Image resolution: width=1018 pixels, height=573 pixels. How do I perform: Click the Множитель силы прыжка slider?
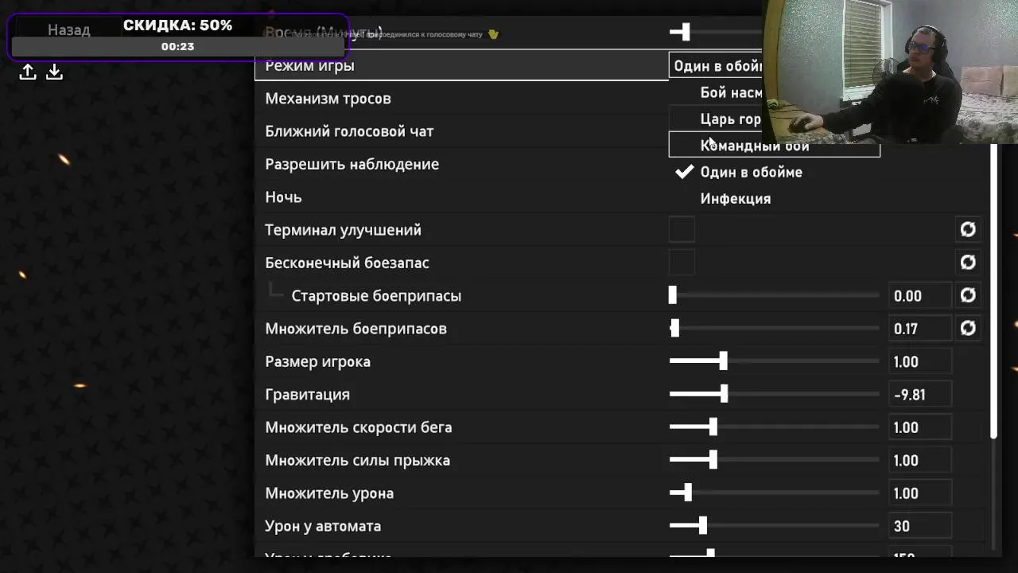[774, 460]
